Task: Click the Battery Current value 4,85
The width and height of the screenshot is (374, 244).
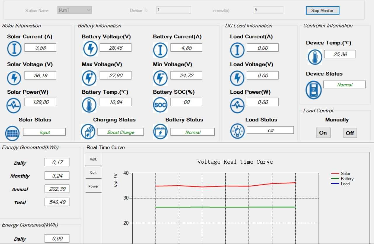Action: [x=186, y=48]
